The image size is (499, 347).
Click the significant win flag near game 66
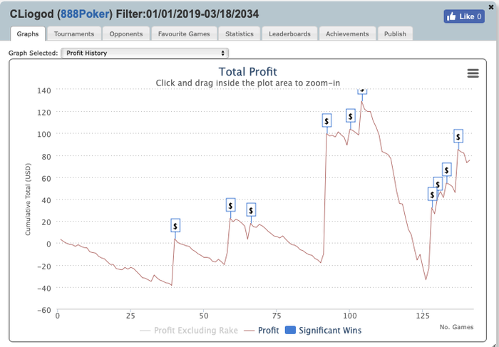251,210
